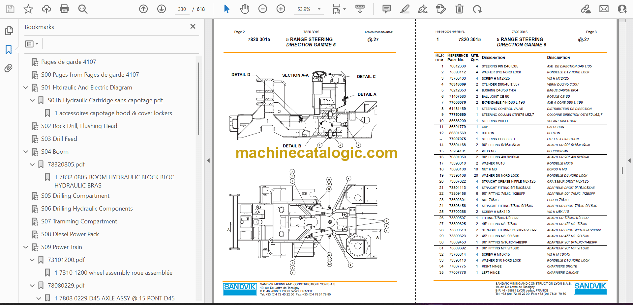The height and width of the screenshot is (305, 633).
Task: Close the Bookmarks panel
Action: (193, 26)
